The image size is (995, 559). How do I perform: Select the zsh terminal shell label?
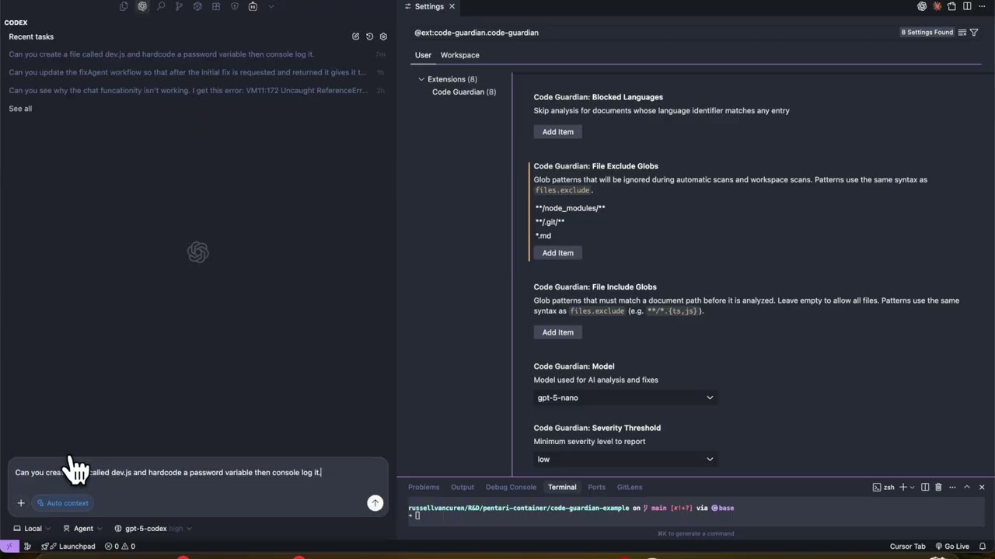pos(883,487)
